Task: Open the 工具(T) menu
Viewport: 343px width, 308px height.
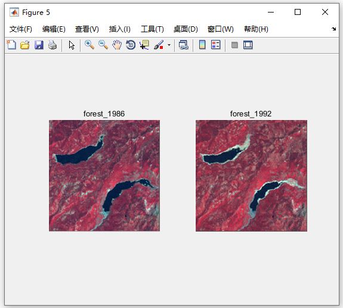Action: coord(152,29)
